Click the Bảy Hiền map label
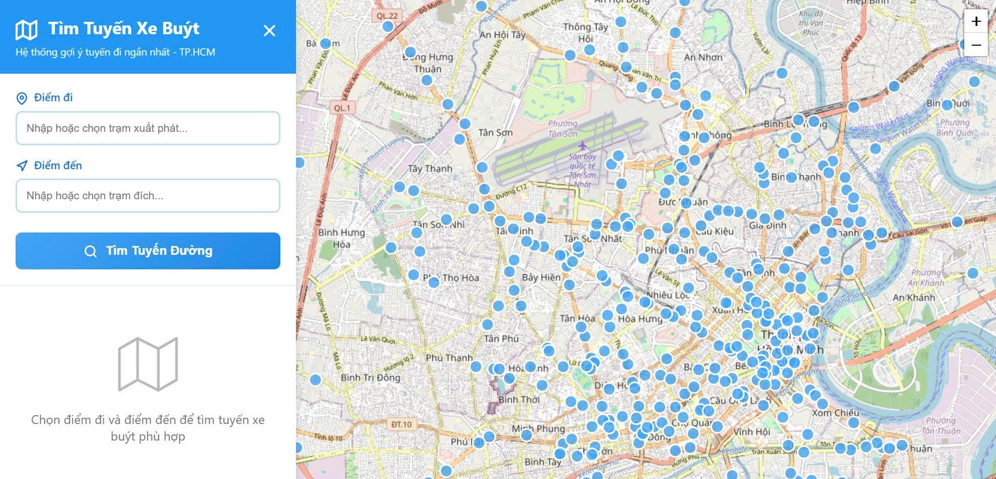996x479 pixels. click(541, 277)
